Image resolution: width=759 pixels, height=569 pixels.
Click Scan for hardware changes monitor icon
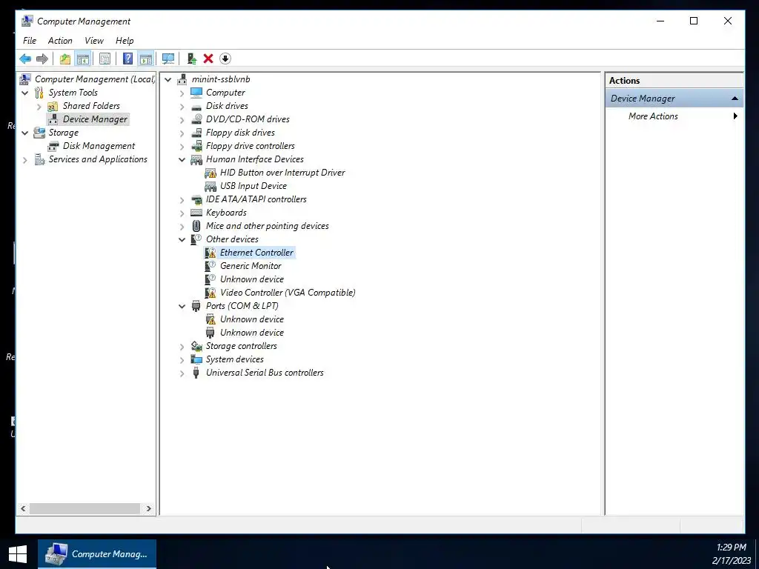tap(168, 59)
